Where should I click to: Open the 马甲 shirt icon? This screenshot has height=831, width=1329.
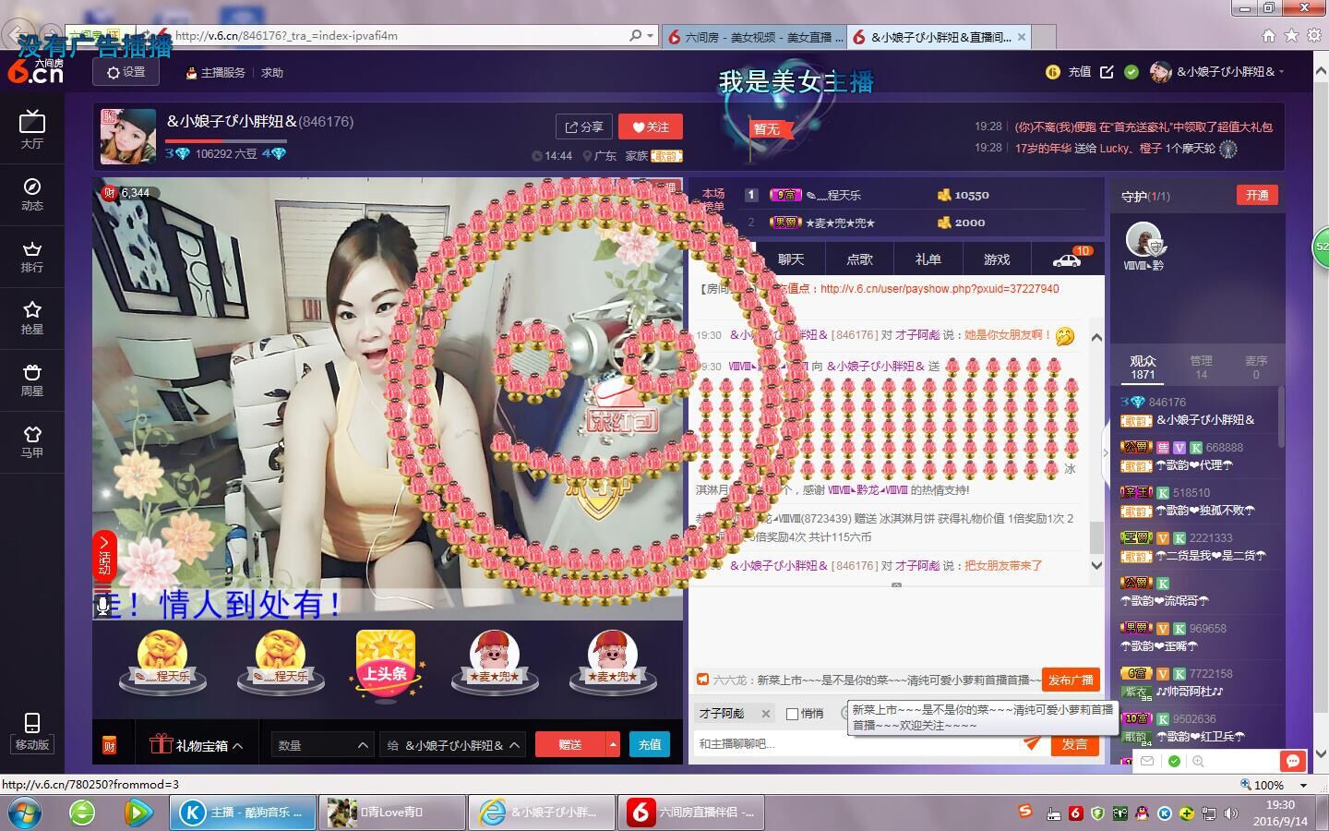pyautogui.click(x=31, y=441)
